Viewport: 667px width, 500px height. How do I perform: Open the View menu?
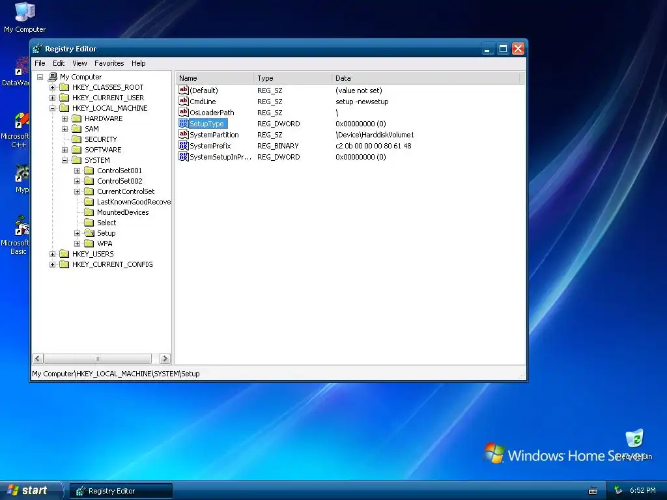pyautogui.click(x=79, y=63)
